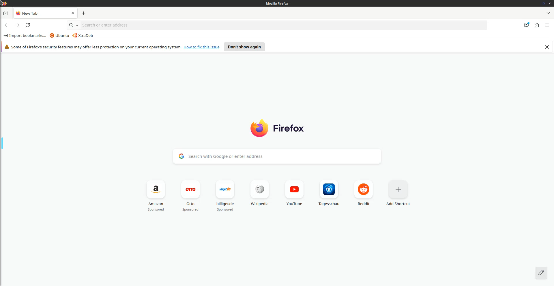The image size is (554, 286).
Task: Focus the Search with Google field
Action: 277,156
